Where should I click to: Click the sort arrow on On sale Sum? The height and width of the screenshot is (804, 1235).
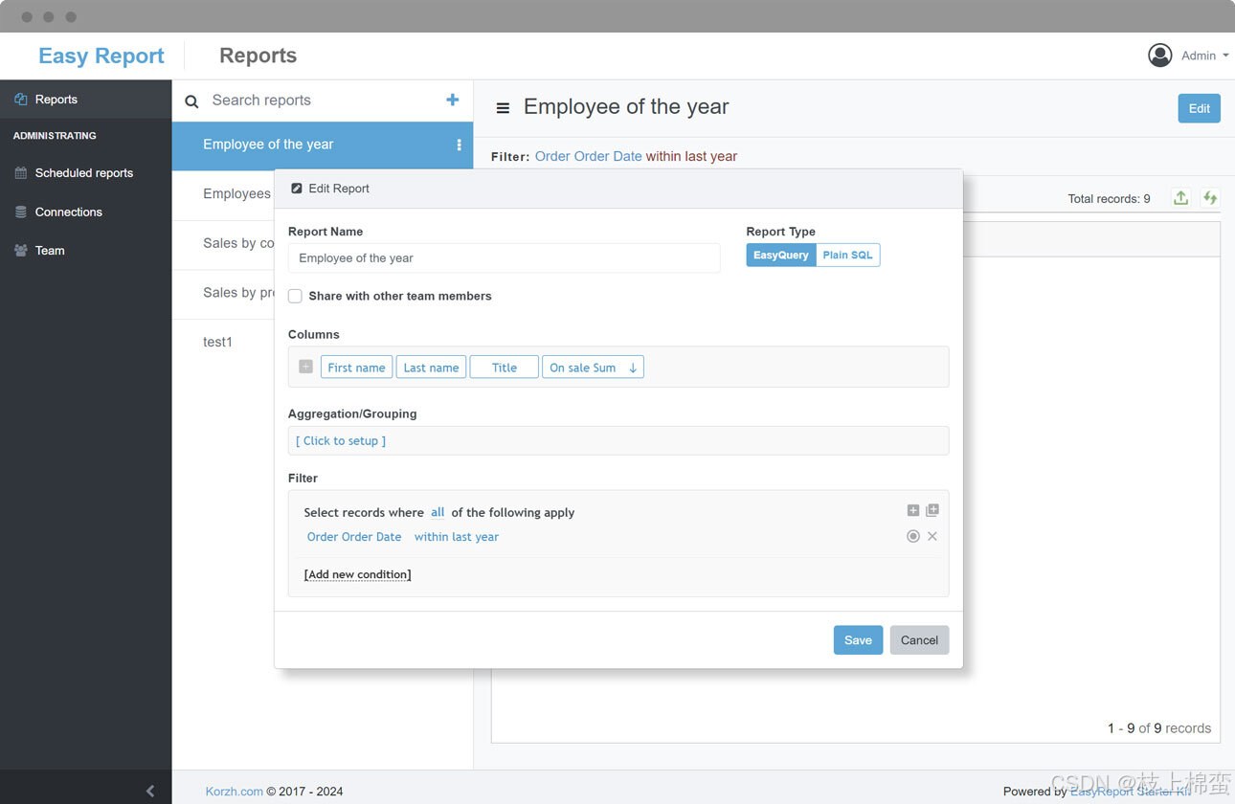(633, 368)
